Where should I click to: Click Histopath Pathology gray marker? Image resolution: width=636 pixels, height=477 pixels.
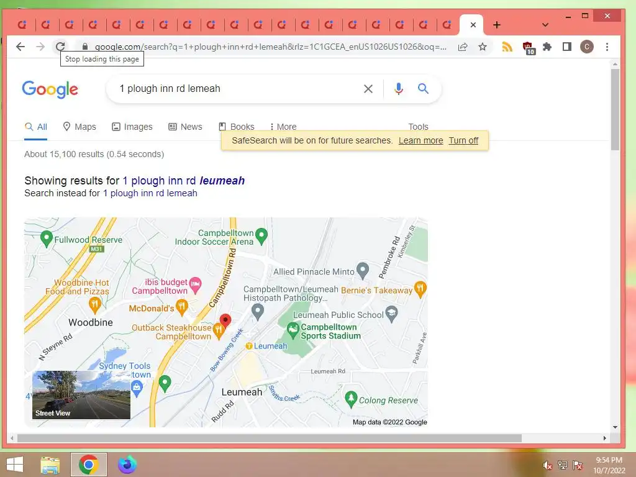point(258,312)
